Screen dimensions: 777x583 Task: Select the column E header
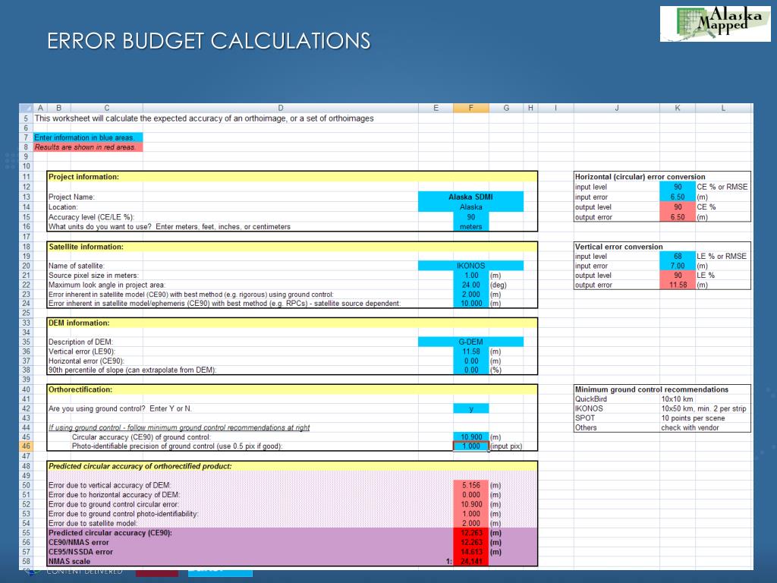click(436, 108)
